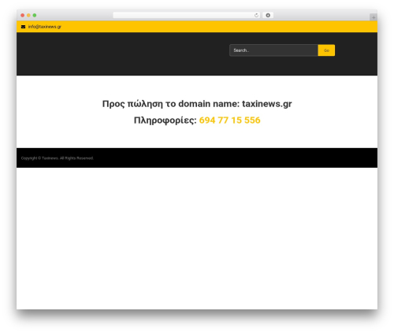394x333 pixels.
Task: Click the green maximize window button
Action: [x=35, y=15]
